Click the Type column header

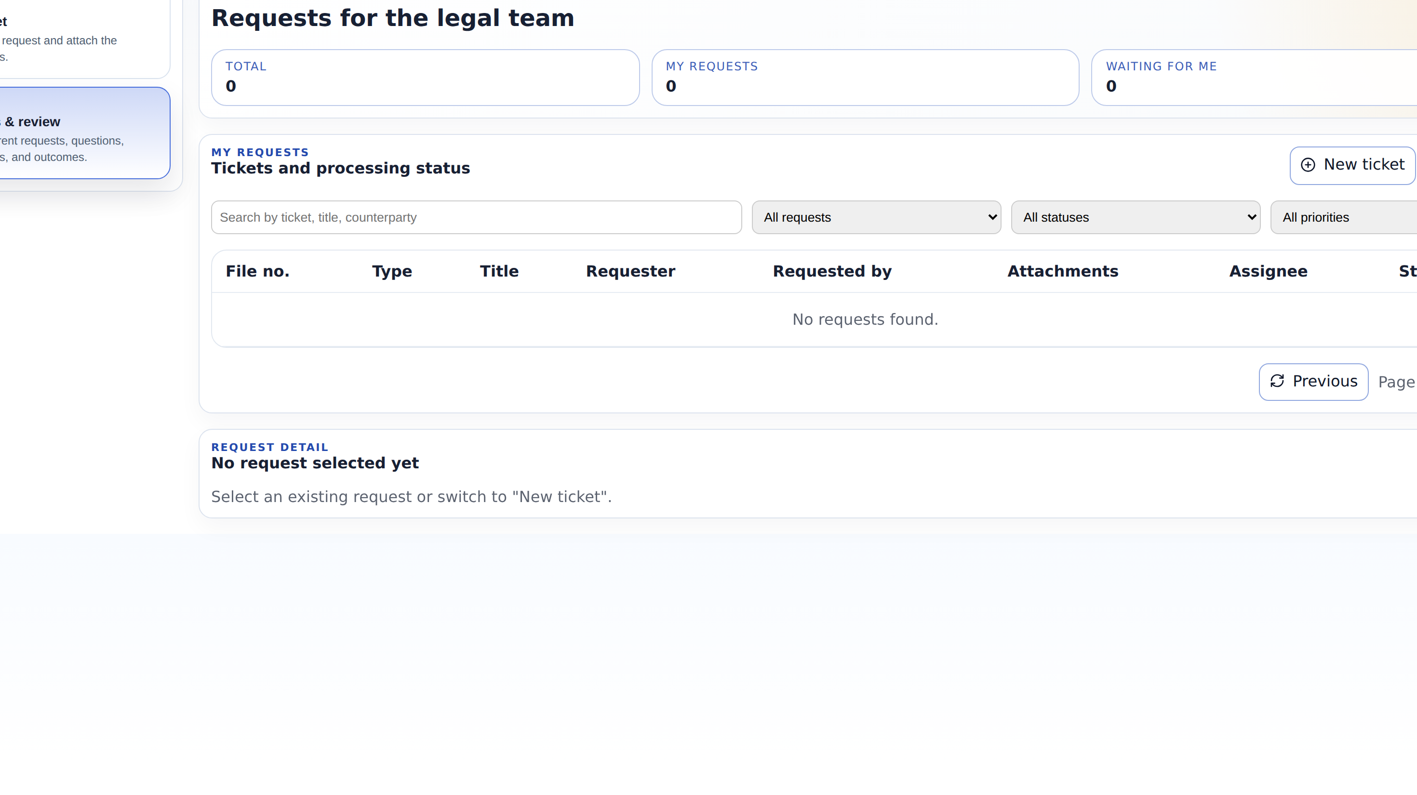tap(392, 271)
